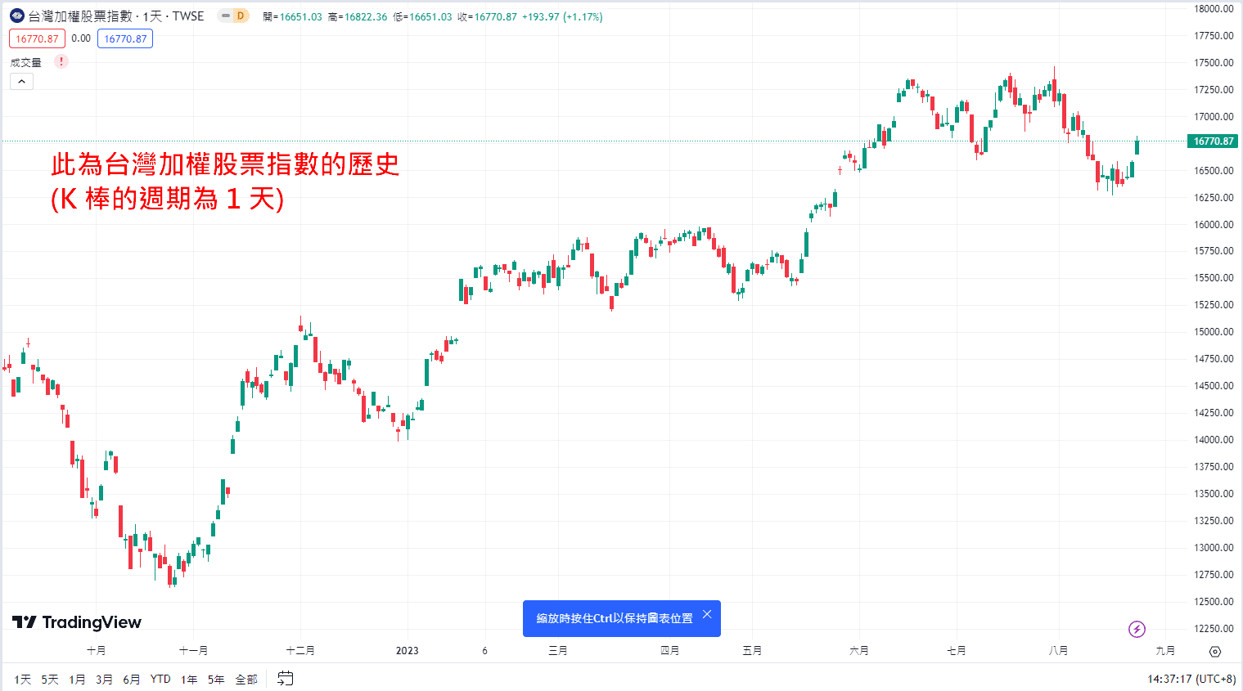Click the 收=16770.87 close value
This screenshot has width=1243, height=691.
[487, 16]
